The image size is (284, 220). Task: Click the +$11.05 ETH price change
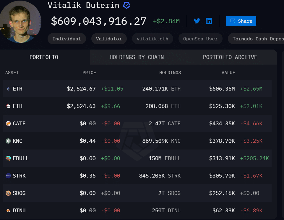pyautogui.click(x=112, y=89)
